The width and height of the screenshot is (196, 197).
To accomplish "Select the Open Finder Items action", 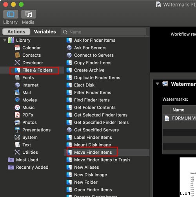I will [93, 190].
